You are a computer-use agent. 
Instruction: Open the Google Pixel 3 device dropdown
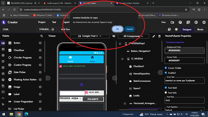tap(90, 36)
